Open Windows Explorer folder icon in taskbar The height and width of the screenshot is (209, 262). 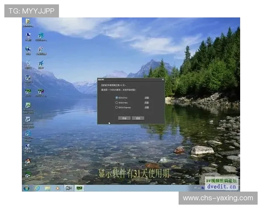click(47, 188)
